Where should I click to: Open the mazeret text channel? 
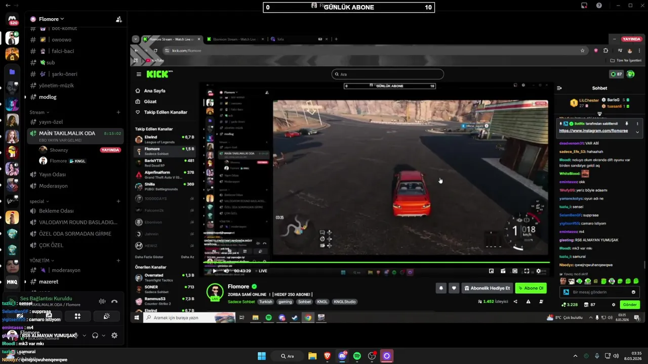[x=76, y=282]
